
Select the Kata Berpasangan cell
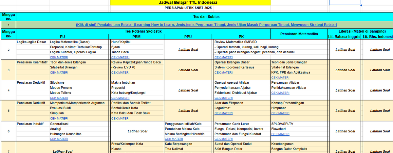pos(188,144)
